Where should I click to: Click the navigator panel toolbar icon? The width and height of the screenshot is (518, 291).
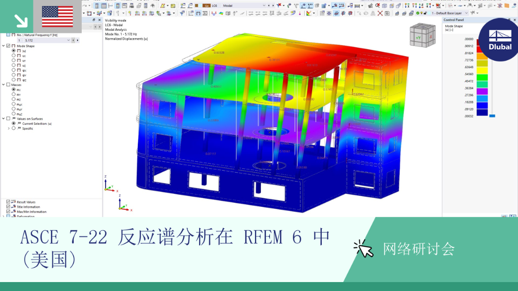tap(97, 5)
